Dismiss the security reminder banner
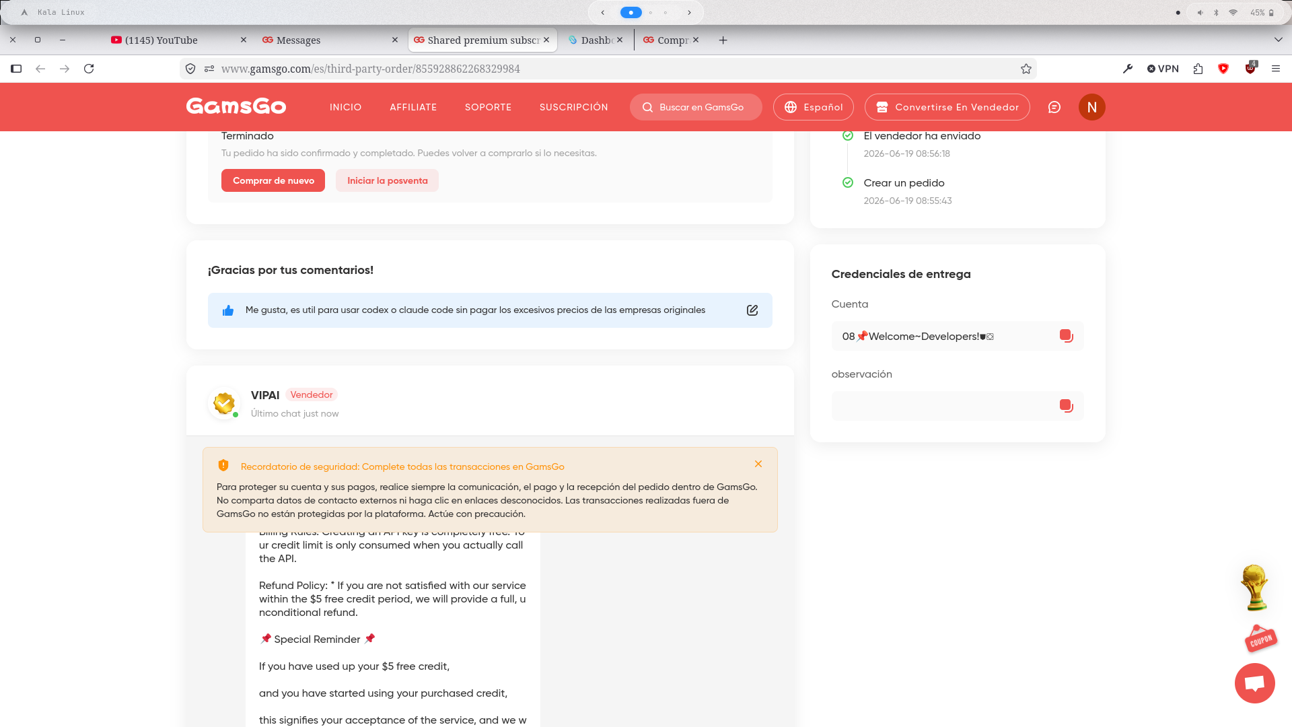The width and height of the screenshot is (1292, 727). [758, 464]
